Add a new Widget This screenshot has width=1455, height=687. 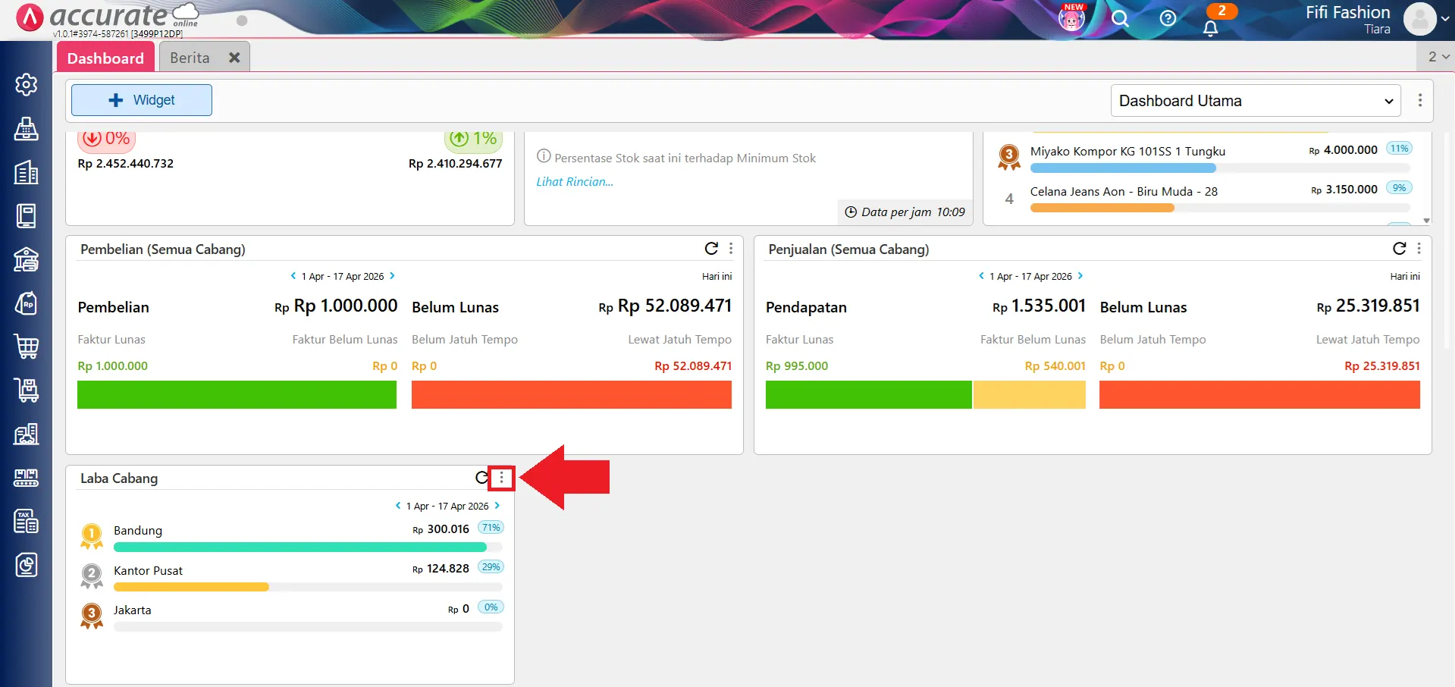click(x=142, y=100)
